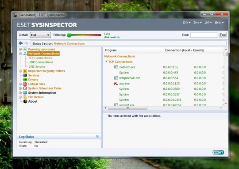The width and height of the screenshot is (239, 169).
Task: Click the Services monitor icon
Action: point(25,75)
